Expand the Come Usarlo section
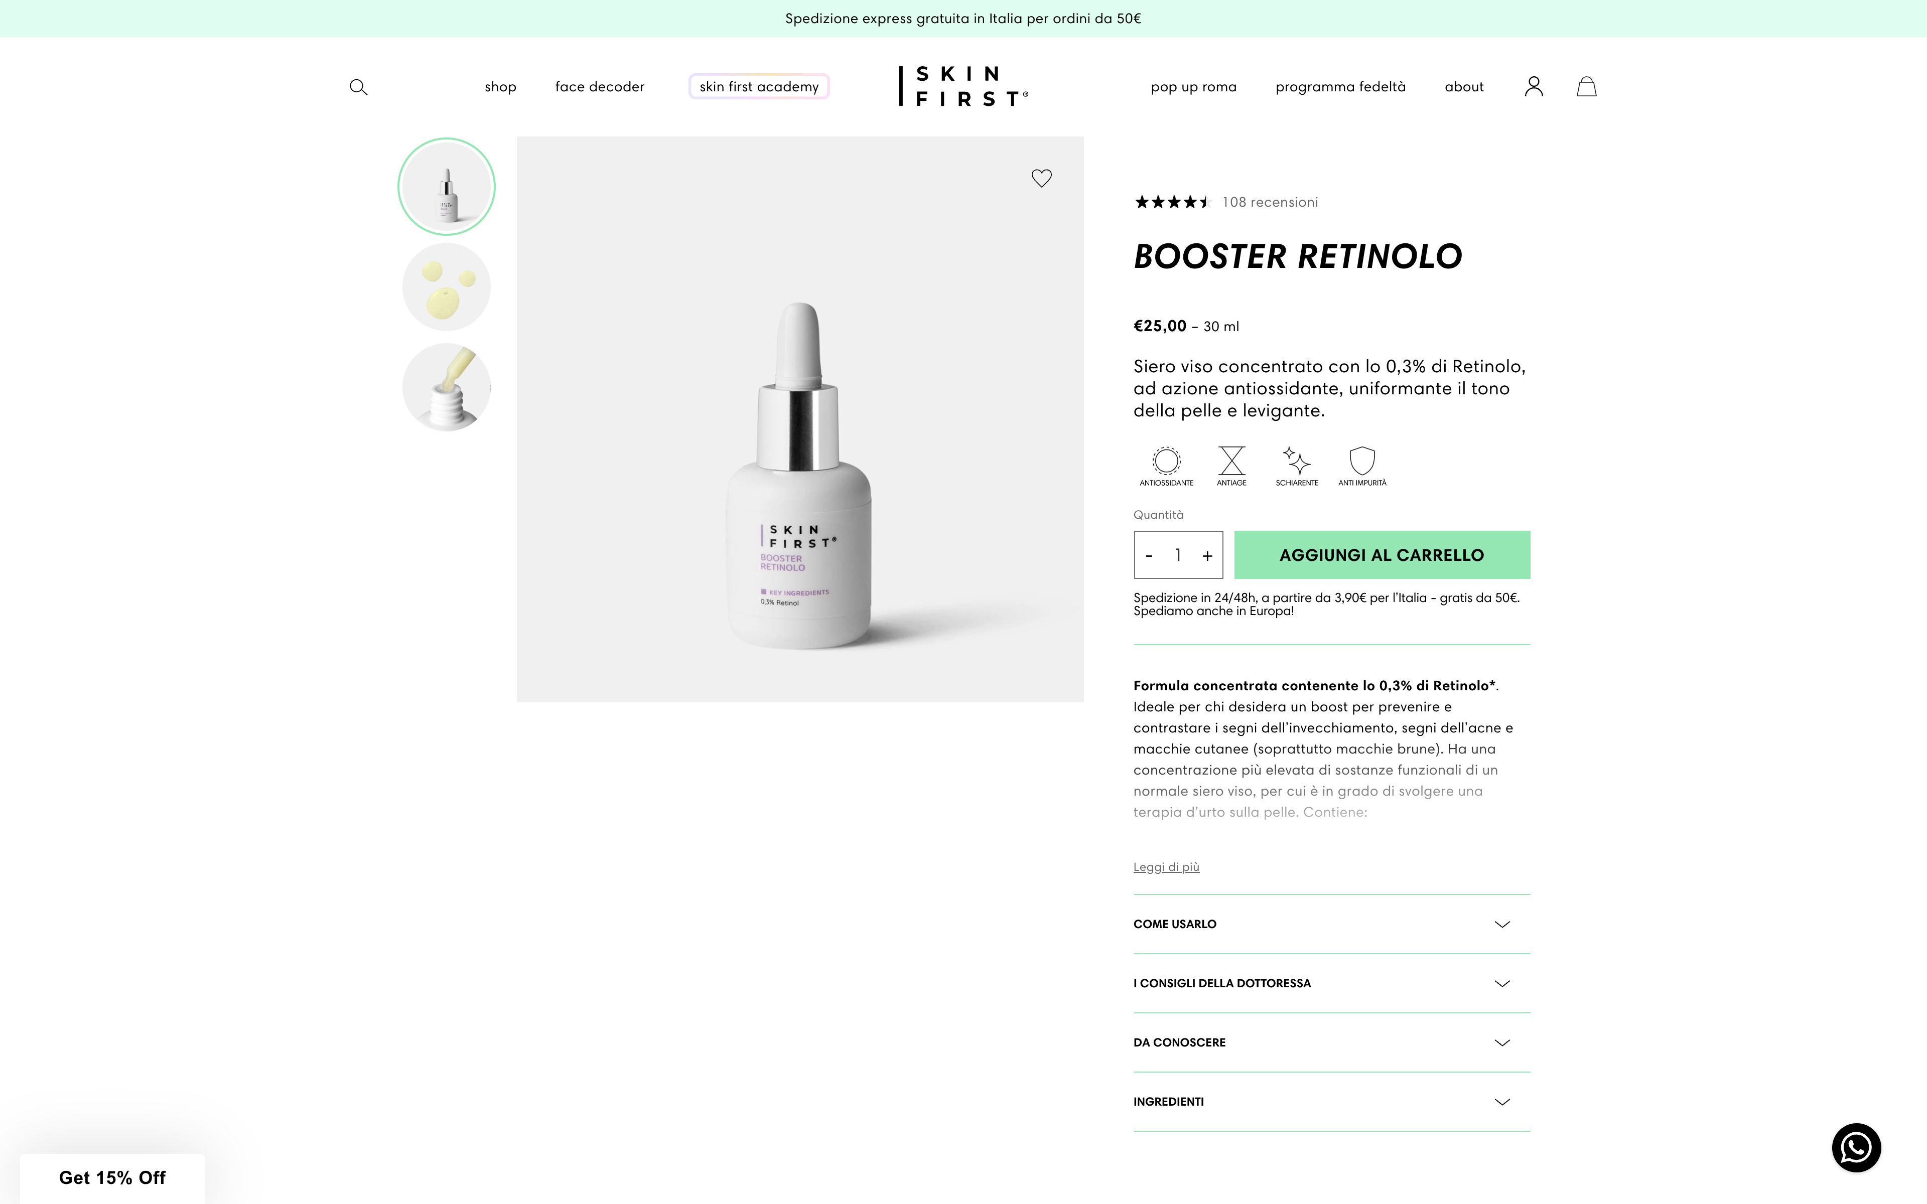Screen dimensions: 1927x1204 click(1331, 925)
